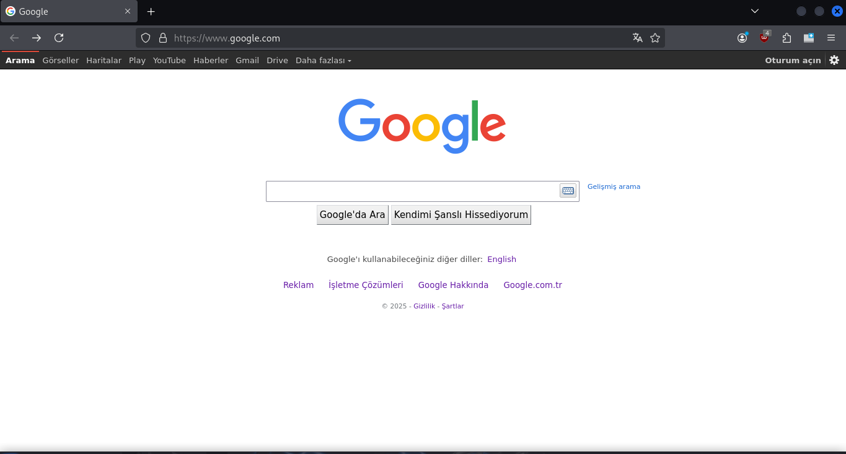Viewport: 846px width, 454px height.
Task: Open Haberler from the top bar
Action: (x=211, y=60)
